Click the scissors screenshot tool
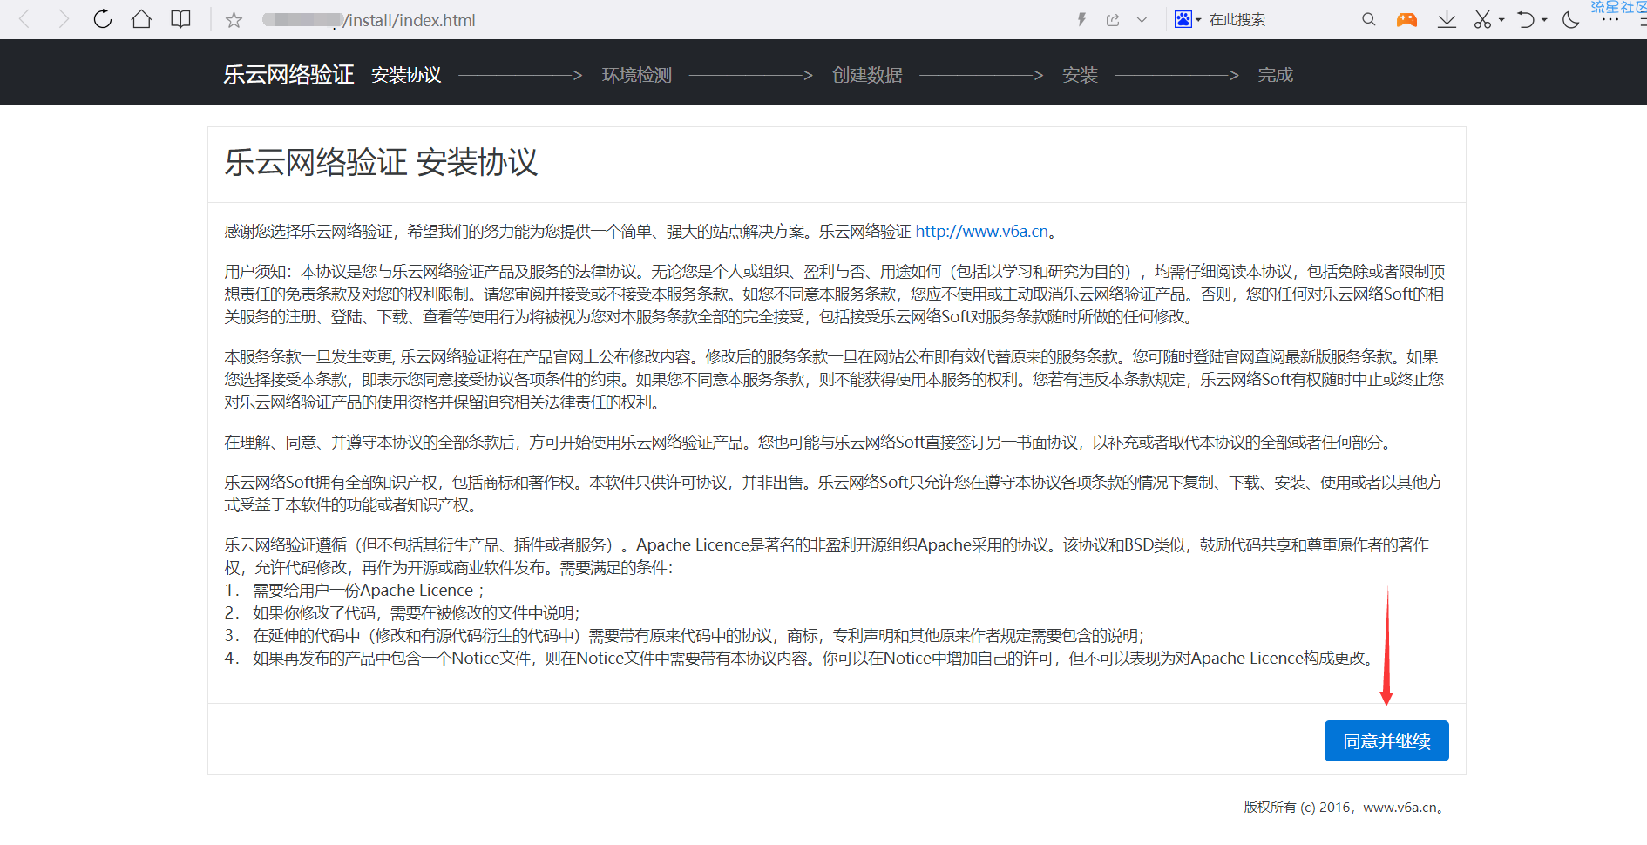The width and height of the screenshot is (1647, 845). 1482,19
